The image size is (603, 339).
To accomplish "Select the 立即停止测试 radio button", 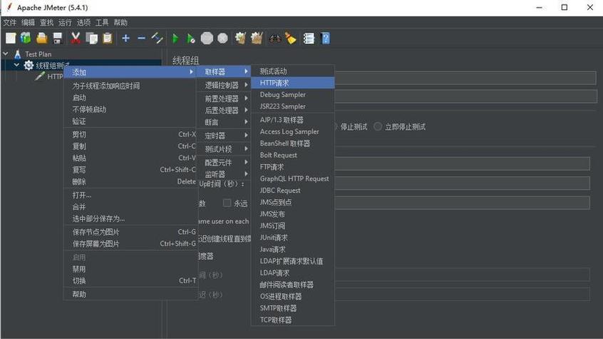I will 378,126.
